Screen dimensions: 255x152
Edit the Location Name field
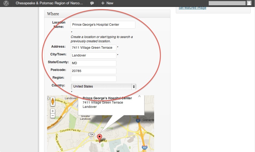point(103,25)
